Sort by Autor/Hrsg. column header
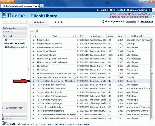Viewport: 155px width, 126px height. click(x=96, y=36)
